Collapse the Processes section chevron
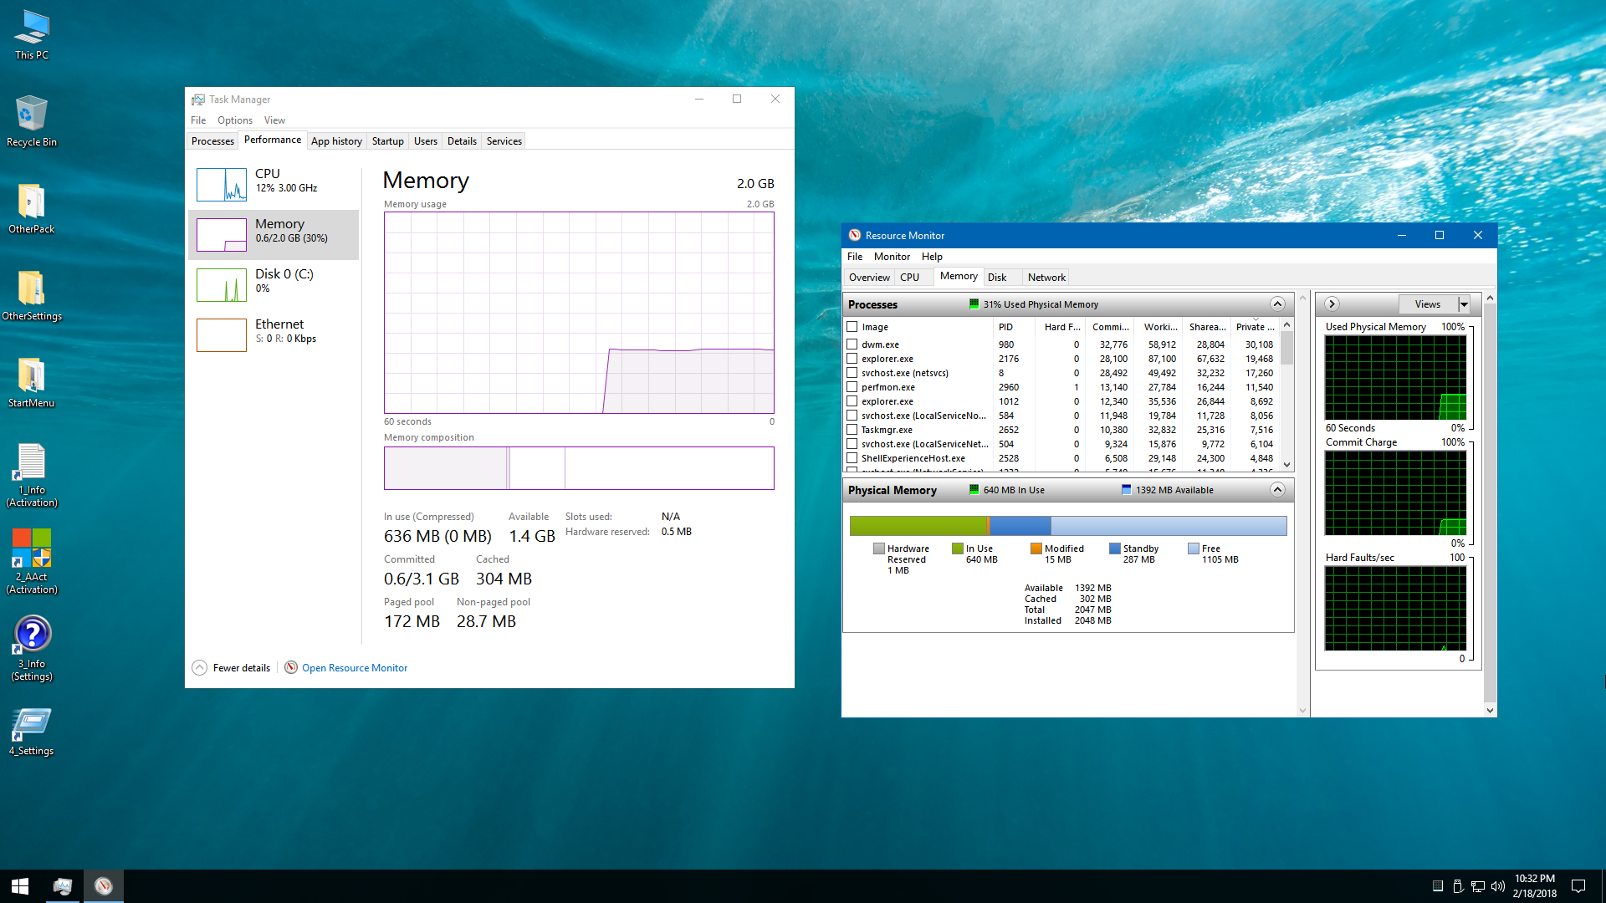Screen dimensions: 1606x903 point(1277,304)
